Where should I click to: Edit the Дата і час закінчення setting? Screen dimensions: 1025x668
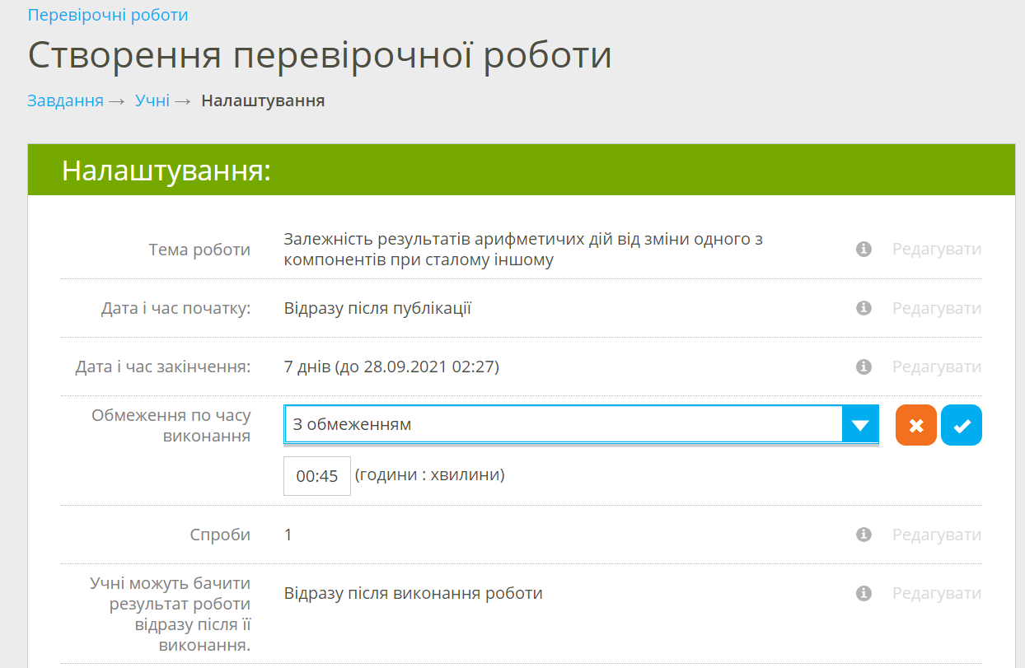pyautogui.click(x=937, y=367)
